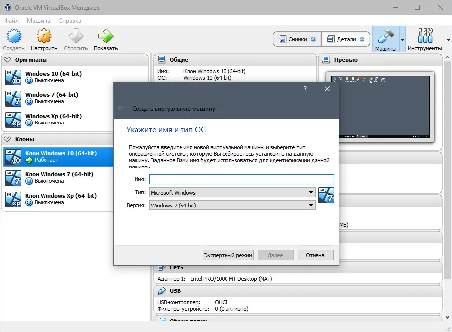Open the Справка menu

tap(70, 21)
